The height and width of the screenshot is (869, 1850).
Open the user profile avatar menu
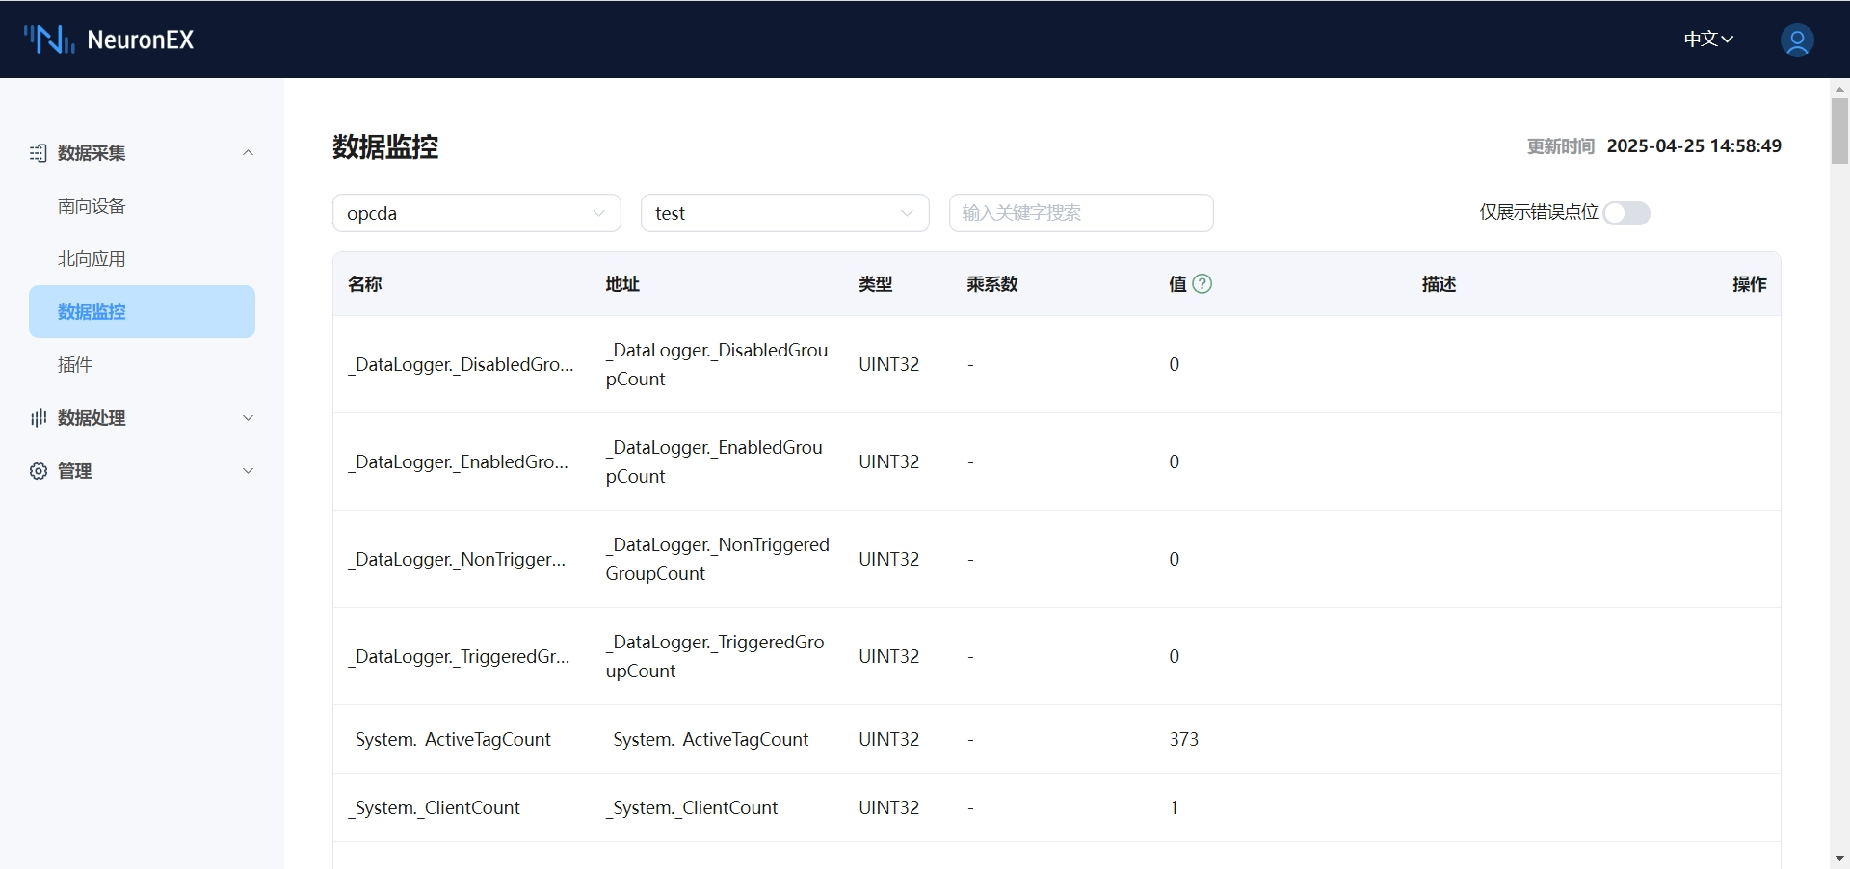[x=1796, y=39]
